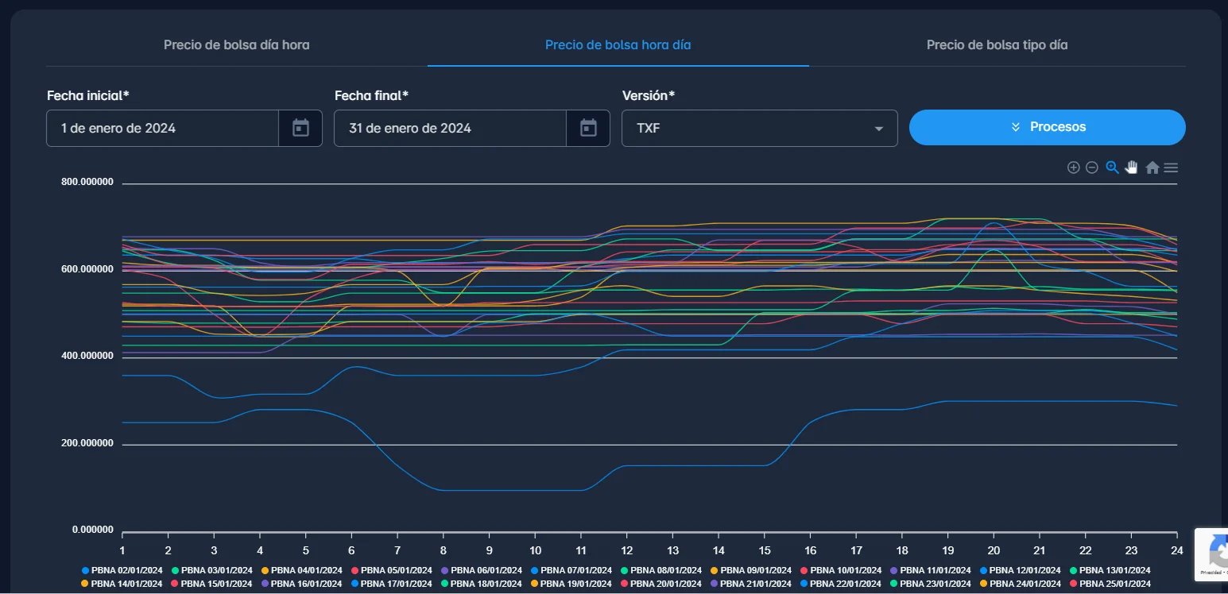Image resolution: width=1228 pixels, height=594 pixels.
Task: Click the PBNA 09/01/2024 orange legend dot
Action: 715,570
